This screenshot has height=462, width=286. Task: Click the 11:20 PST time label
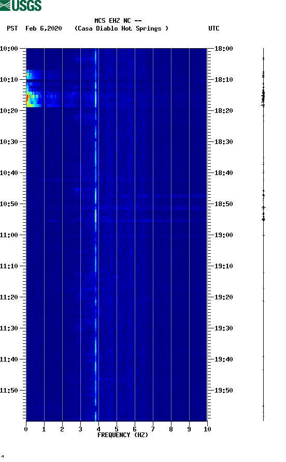point(9,297)
